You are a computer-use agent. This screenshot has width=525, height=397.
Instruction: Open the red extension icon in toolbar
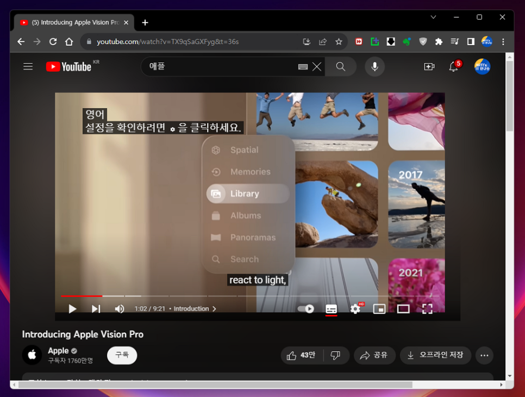359,41
